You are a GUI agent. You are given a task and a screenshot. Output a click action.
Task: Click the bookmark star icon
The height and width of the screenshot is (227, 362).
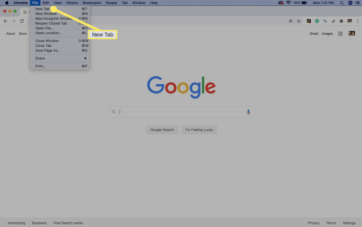click(x=299, y=21)
